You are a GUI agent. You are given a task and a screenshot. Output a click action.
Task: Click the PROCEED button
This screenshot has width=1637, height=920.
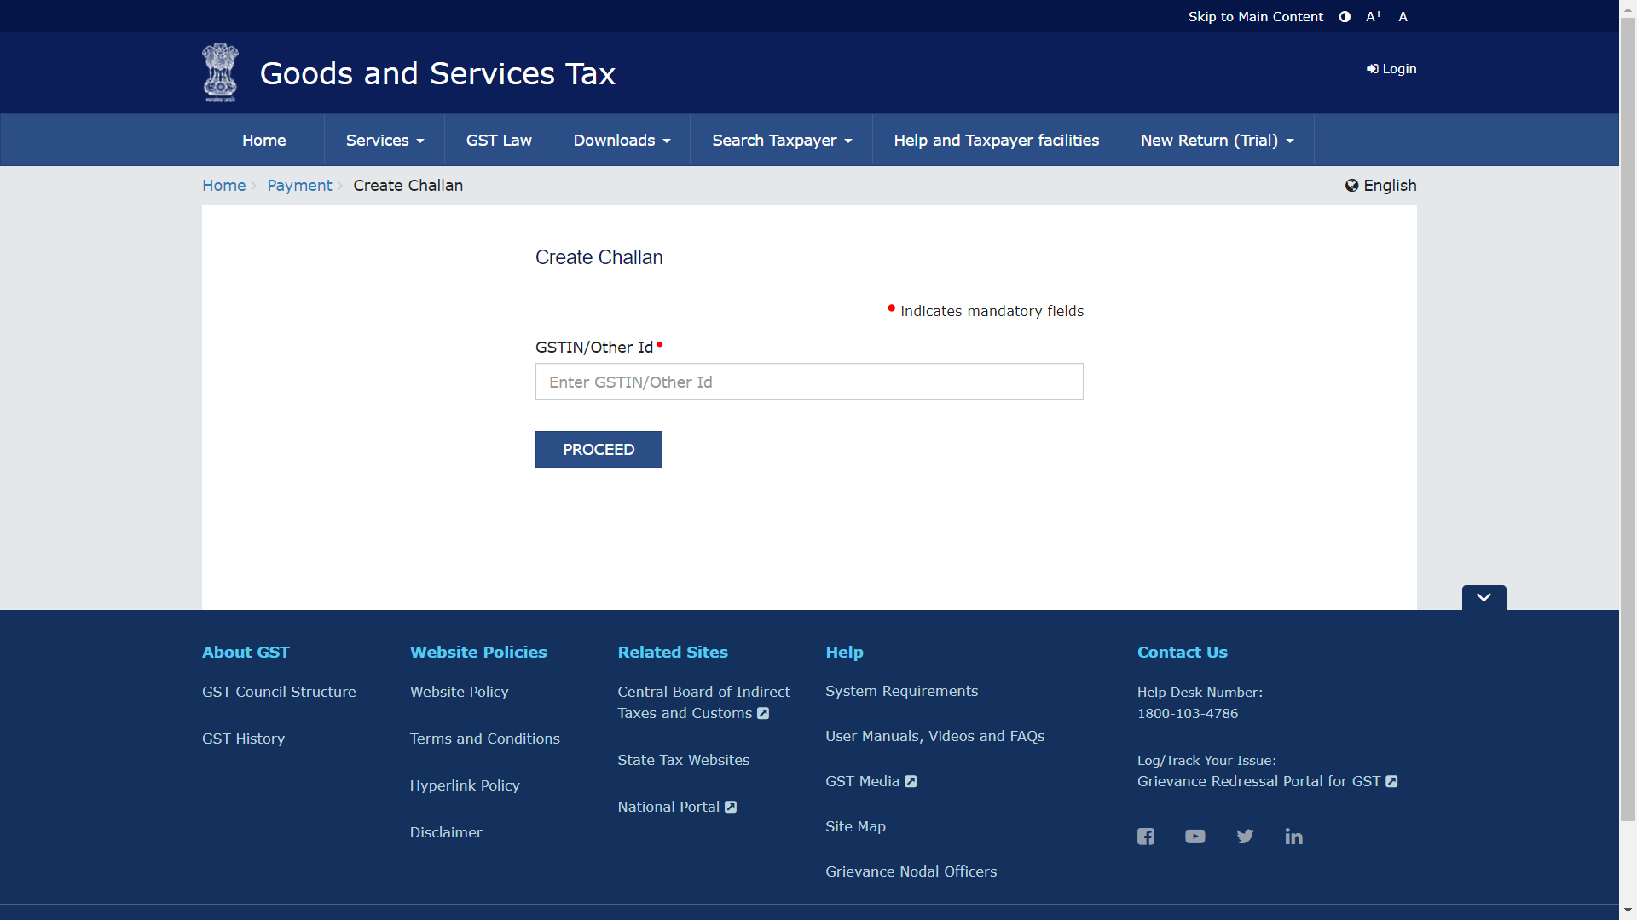coord(599,449)
